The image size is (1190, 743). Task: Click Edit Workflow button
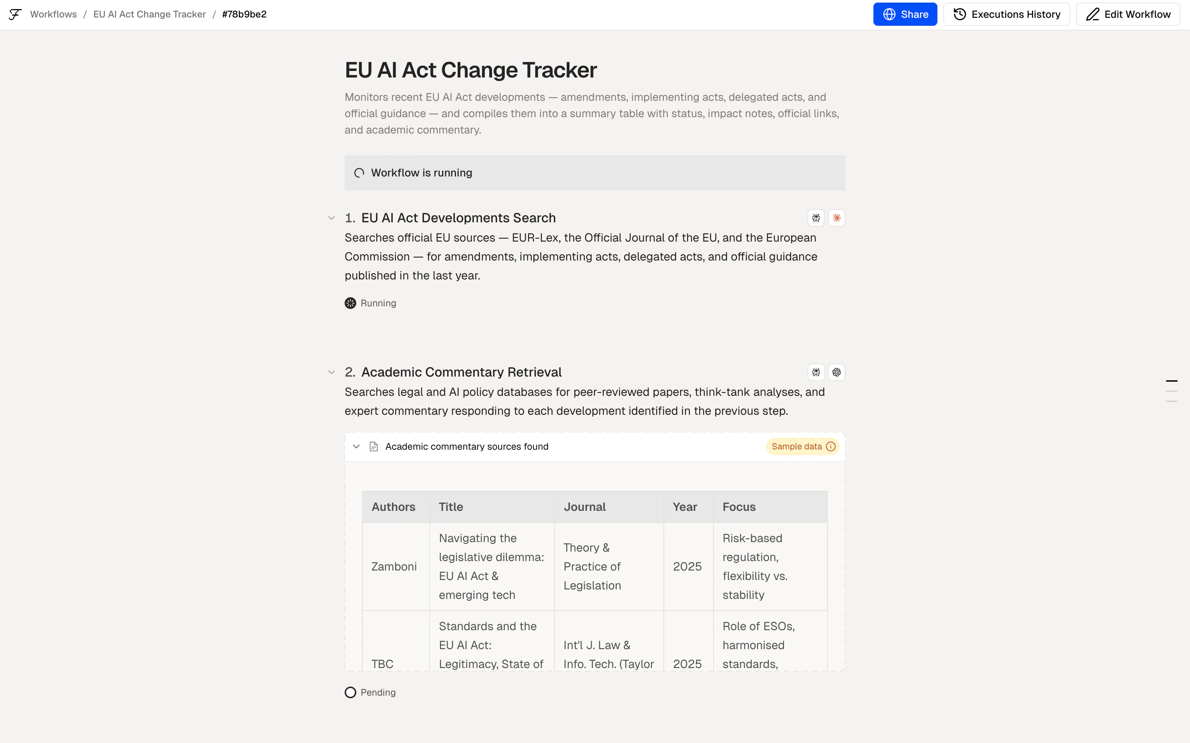coord(1128,14)
